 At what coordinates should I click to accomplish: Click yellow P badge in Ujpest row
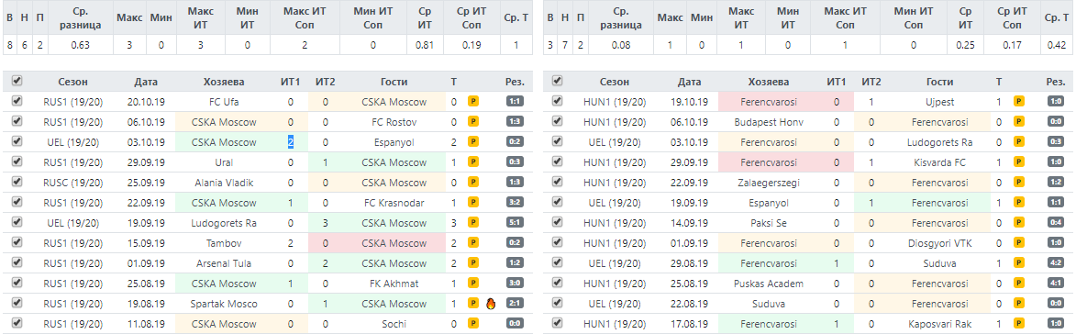(1019, 102)
